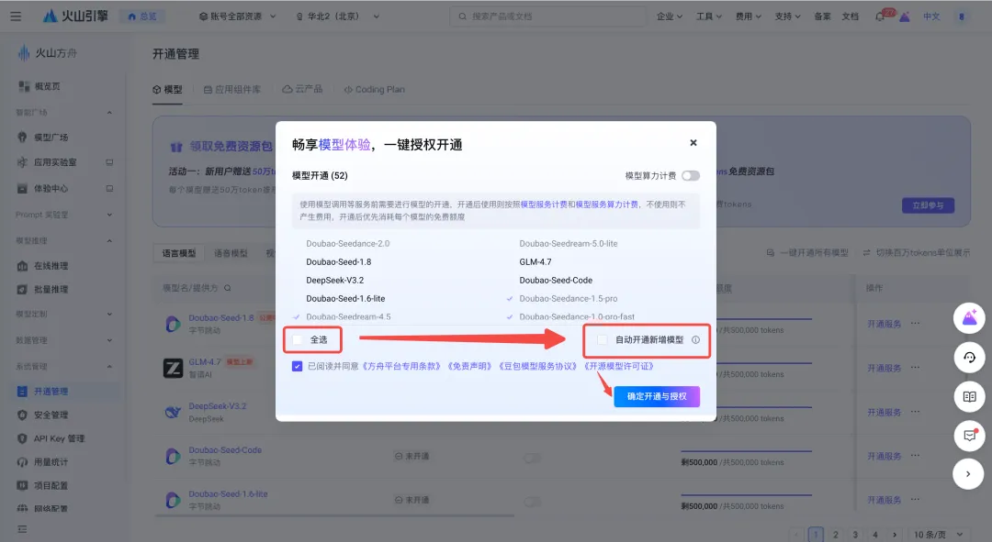Open 体验中心 in the sidebar
Viewport: 992px width, 542px height.
pyautogui.click(x=51, y=188)
